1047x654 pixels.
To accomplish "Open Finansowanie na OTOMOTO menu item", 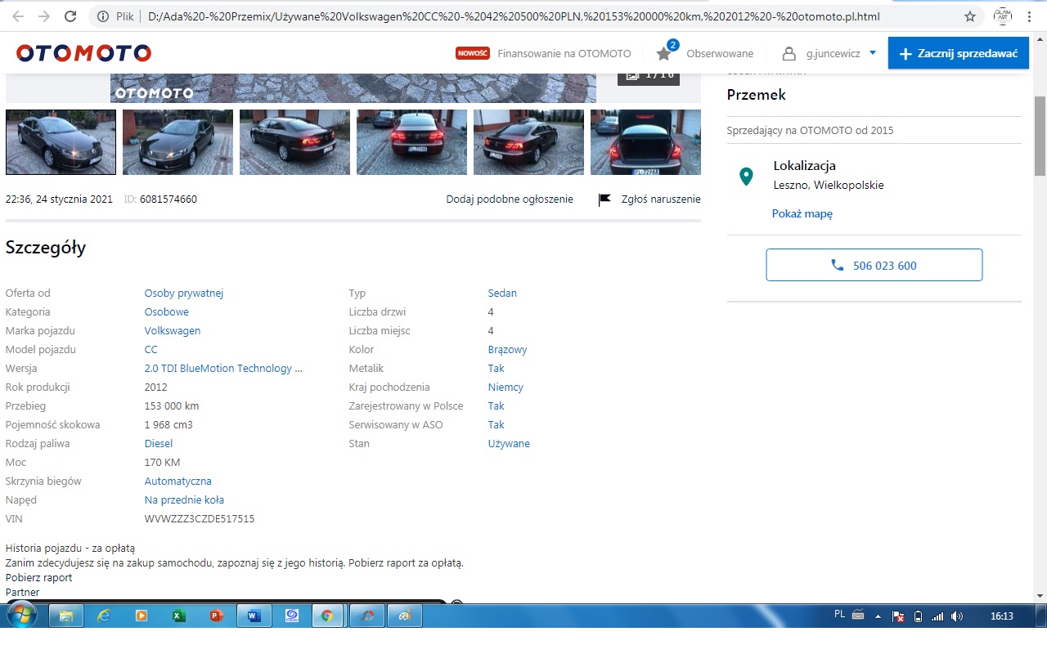I will pos(564,53).
